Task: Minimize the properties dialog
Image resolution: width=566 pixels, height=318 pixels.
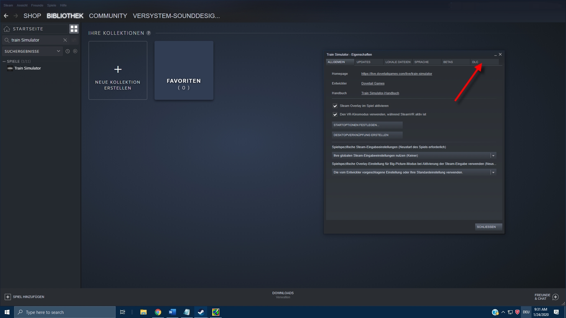Action: click(x=495, y=55)
